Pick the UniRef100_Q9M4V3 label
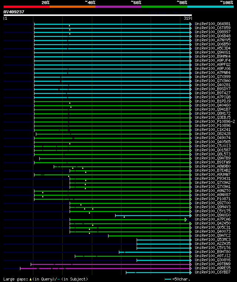This screenshot has width=237, height=282. click(x=213, y=207)
